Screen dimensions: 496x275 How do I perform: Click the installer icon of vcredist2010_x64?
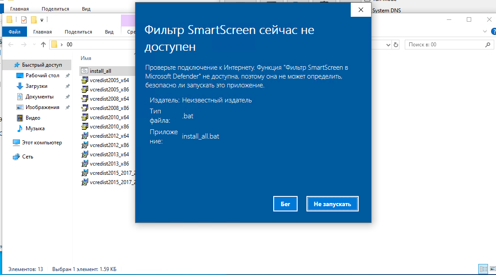point(85,117)
